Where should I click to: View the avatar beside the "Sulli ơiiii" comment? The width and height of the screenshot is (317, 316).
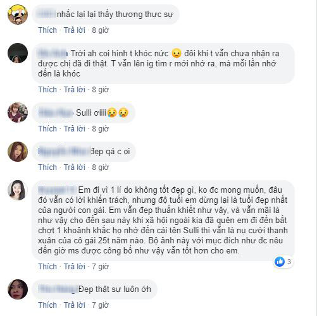pyautogui.click(x=18, y=112)
